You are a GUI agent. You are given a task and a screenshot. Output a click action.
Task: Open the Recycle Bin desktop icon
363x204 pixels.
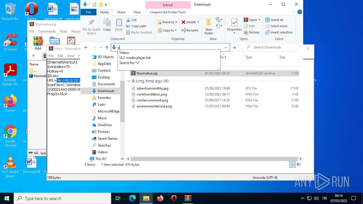click(10, 12)
